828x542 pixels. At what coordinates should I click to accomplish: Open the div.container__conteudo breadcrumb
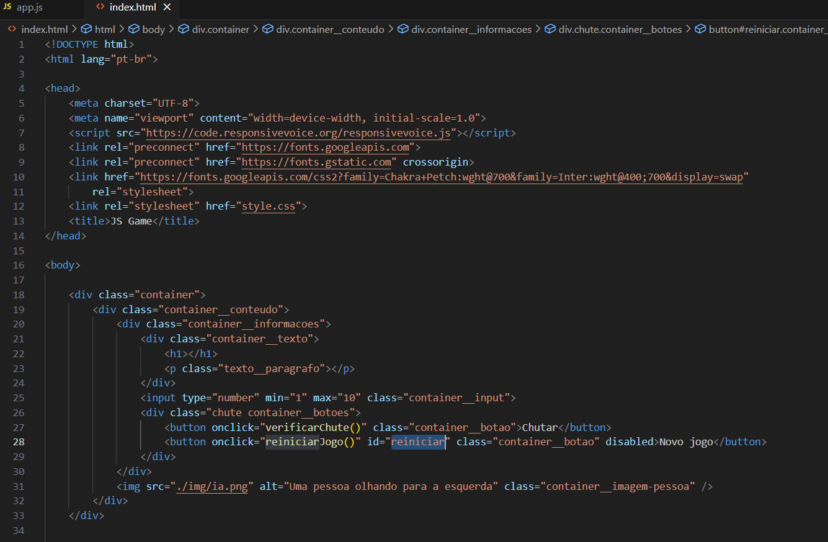(330, 29)
